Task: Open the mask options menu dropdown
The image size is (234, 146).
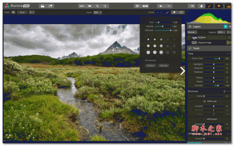Action: (x=32, y=12)
